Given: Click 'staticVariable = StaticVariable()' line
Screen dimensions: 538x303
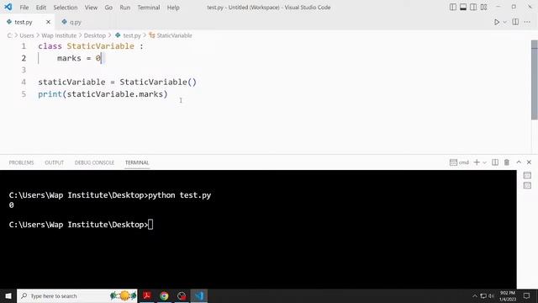Looking at the screenshot, I should click(x=117, y=82).
